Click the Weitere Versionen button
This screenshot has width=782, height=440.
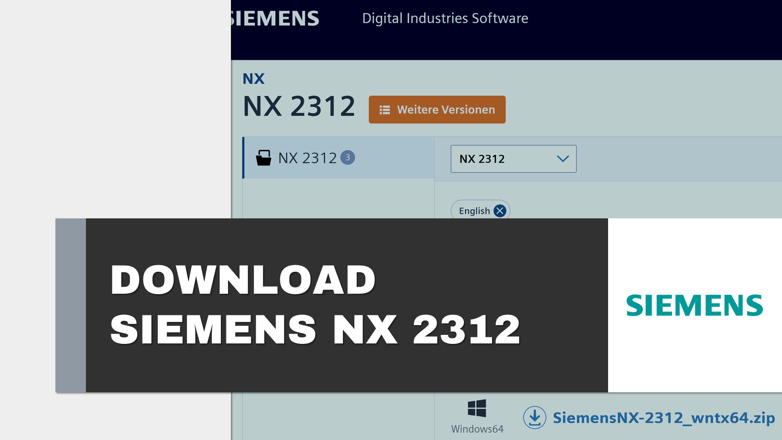coord(437,110)
